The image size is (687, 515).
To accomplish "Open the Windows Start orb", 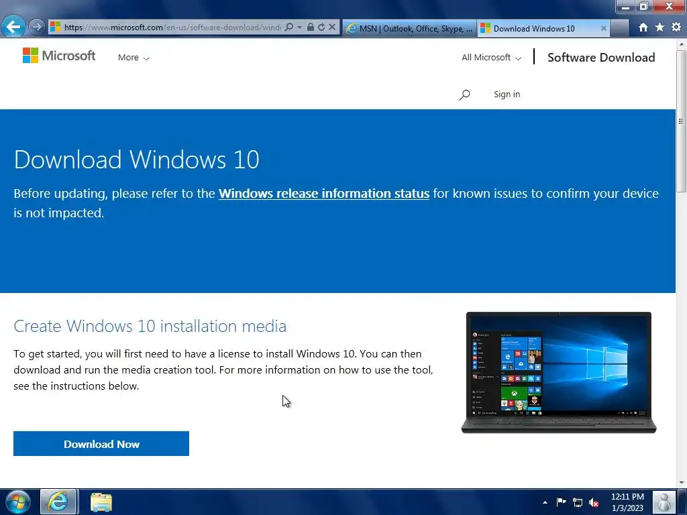I will pos(17,502).
